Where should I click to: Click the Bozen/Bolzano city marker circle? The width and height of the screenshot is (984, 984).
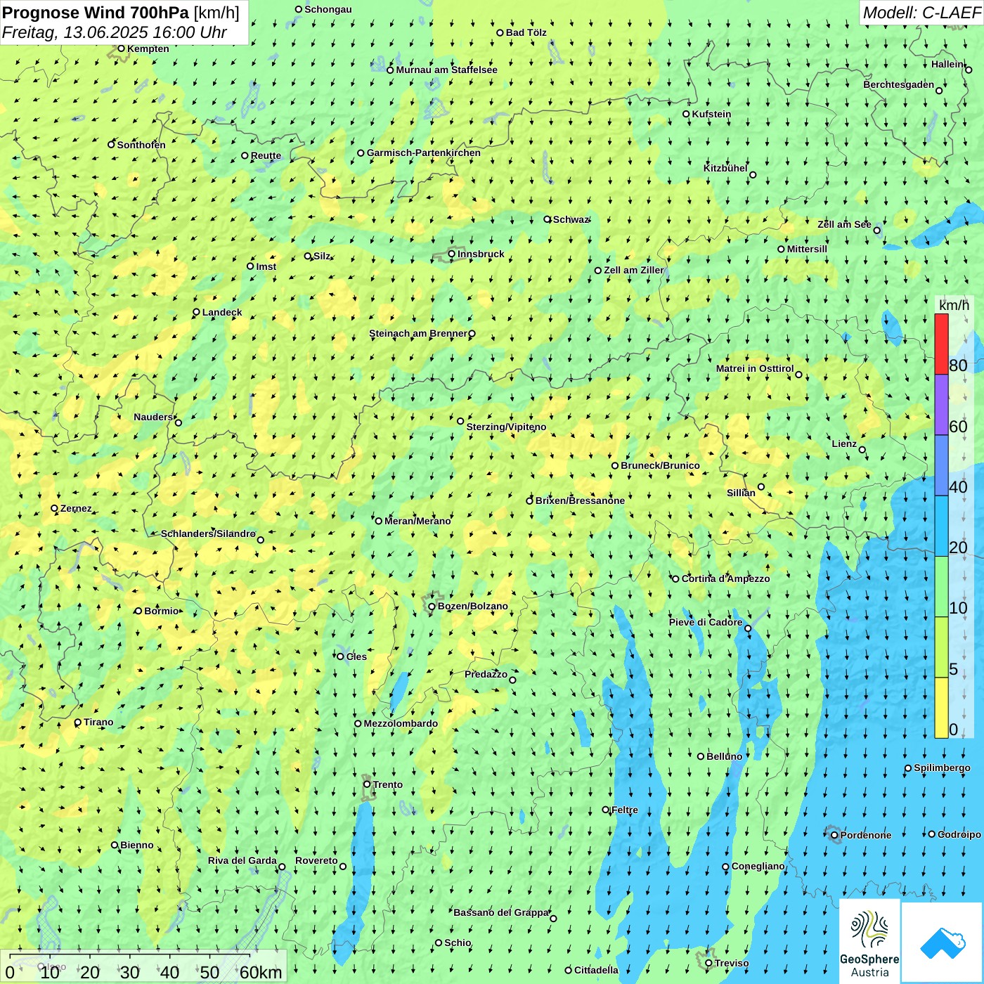coord(432,606)
